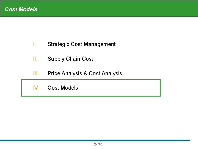Select the Roman numeral IV. in highlighted box
198x149 pixels.
(36, 88)
